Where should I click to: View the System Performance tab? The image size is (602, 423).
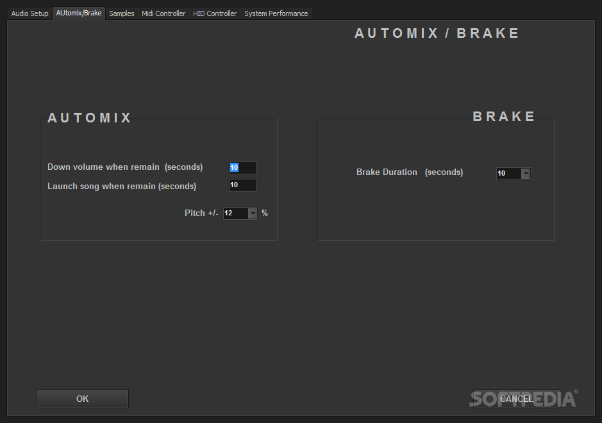pyautogui.click(x=276, y=13)
